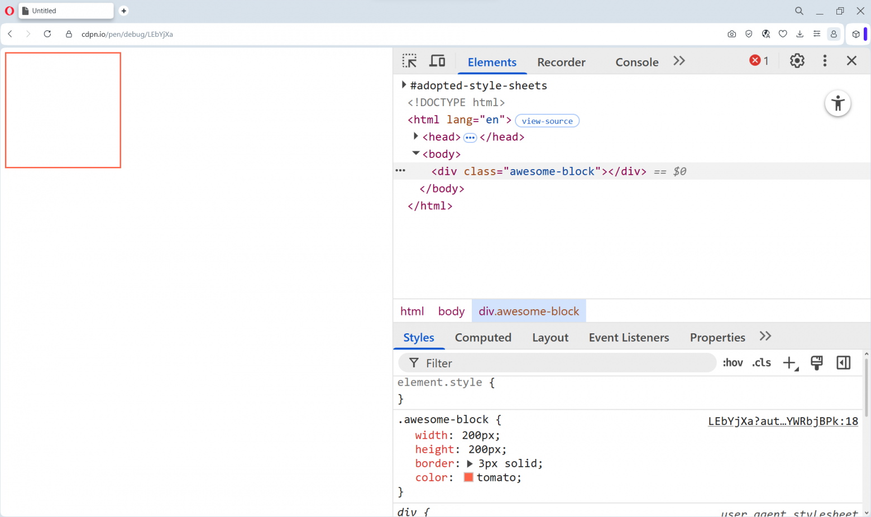The height and width of the screenshot is (517, 871).
Task: Click the view-source badge link
Action: click(x=547, y=121)
